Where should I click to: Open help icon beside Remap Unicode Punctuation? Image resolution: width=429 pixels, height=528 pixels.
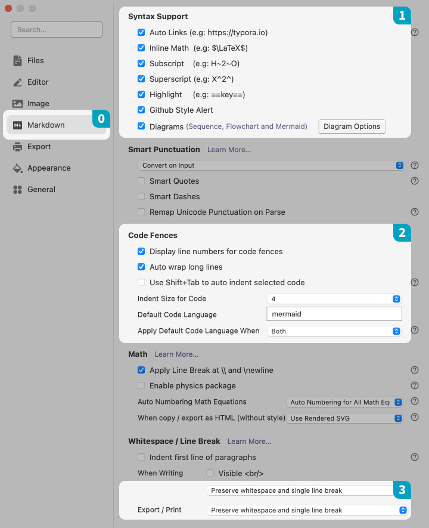tap(415, 212)
